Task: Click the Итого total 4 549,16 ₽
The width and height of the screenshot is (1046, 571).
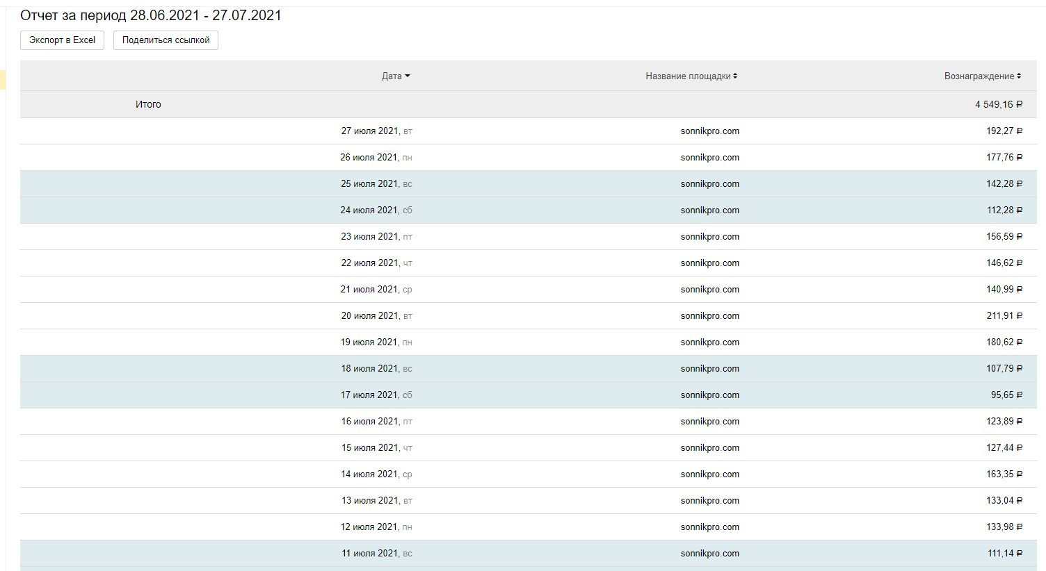Action: click(x=998, y=105)
